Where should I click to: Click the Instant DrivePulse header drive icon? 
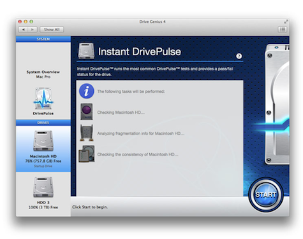[86, 51]
